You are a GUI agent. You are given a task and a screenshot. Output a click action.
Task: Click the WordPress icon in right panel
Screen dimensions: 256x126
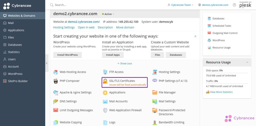[x=209, y=40]
